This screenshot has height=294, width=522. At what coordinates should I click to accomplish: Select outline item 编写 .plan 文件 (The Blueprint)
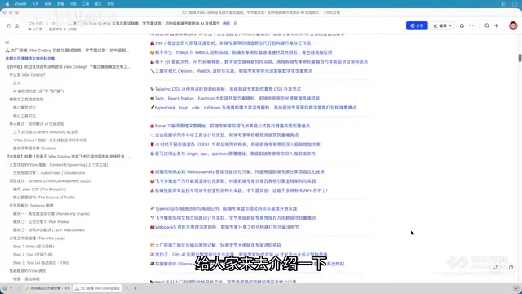(x=40, y=189)
